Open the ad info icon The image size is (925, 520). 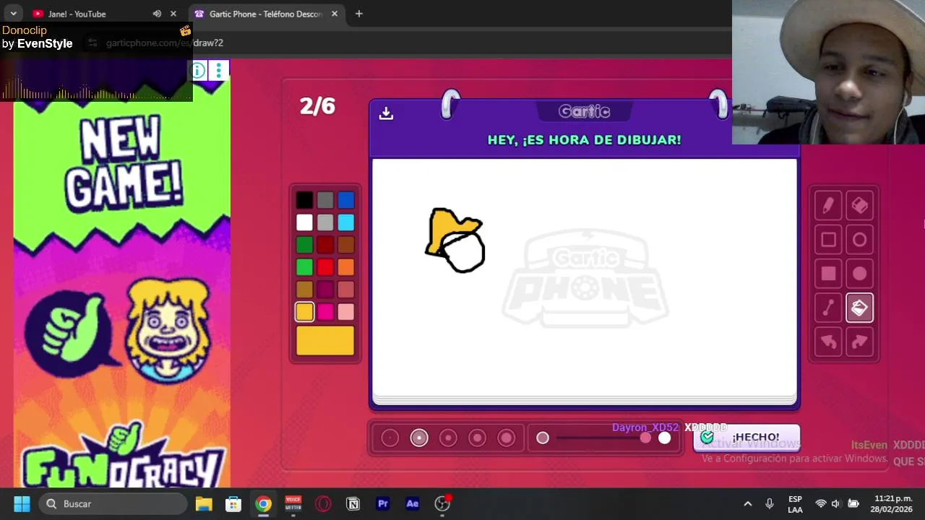click(x=197, y=70)
